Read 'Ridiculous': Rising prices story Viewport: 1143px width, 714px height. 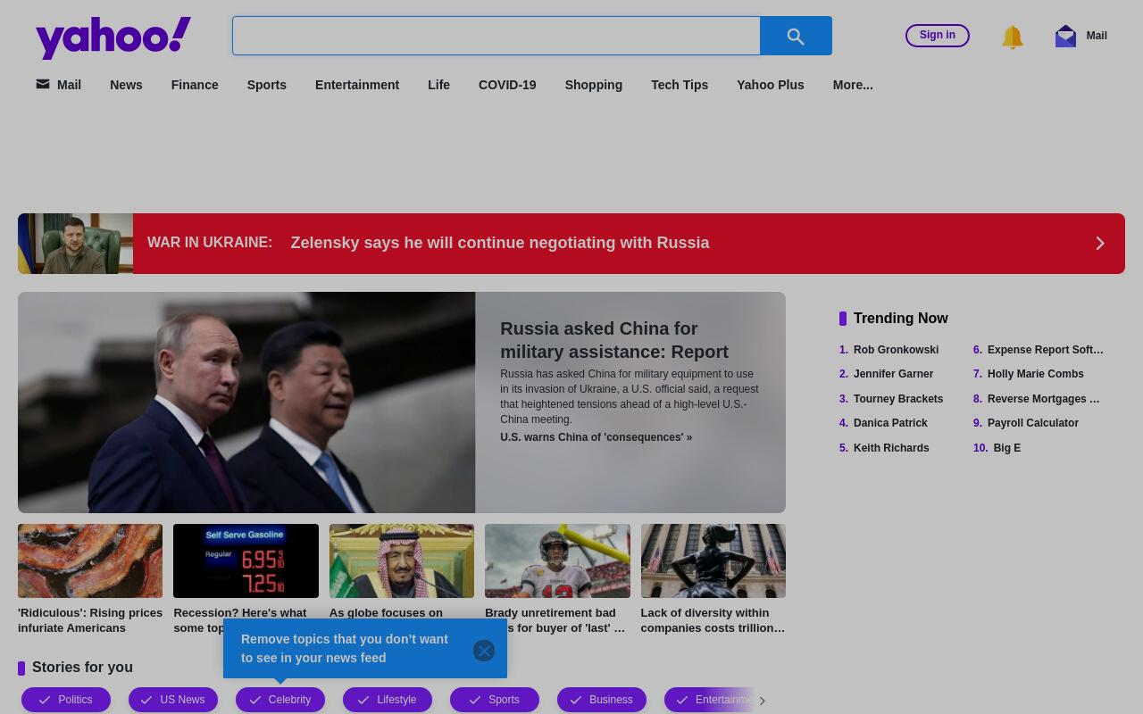coord(90,620)
